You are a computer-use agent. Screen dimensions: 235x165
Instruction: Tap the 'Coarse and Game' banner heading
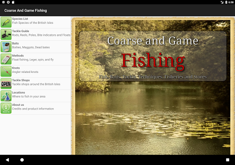point(153,41)
